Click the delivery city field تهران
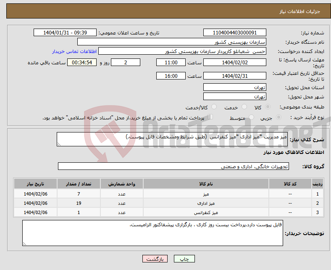Viewport: 331px width, 270px height. tap(234, 96)
